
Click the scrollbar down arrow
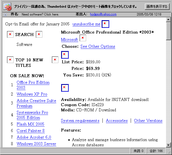(x=168, y=145)
